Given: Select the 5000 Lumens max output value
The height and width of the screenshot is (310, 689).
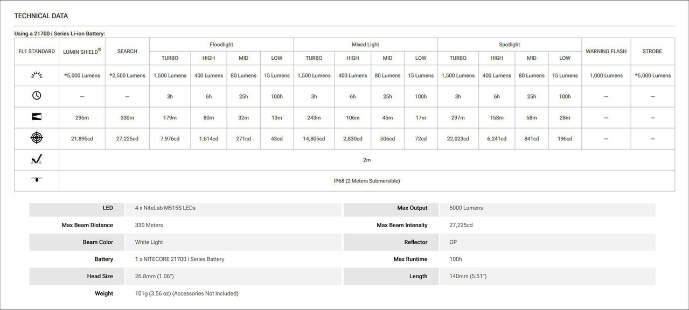Looking at the screenshot, I should [466, 208].
